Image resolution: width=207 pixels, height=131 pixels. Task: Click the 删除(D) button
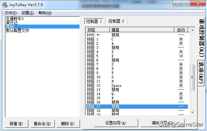(68, 124)
